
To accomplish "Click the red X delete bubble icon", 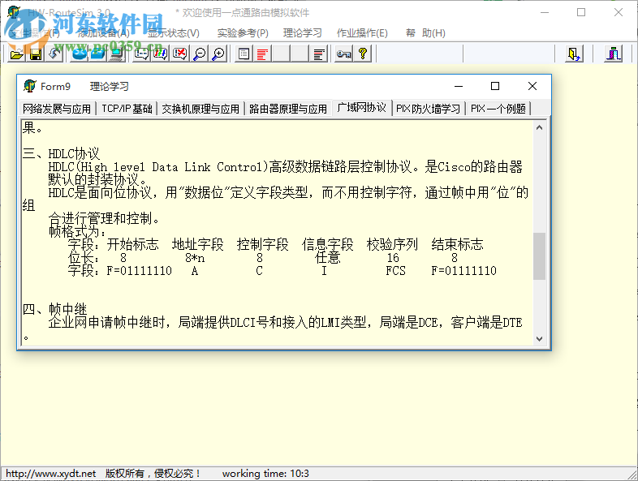I will [x=180, y=54].
